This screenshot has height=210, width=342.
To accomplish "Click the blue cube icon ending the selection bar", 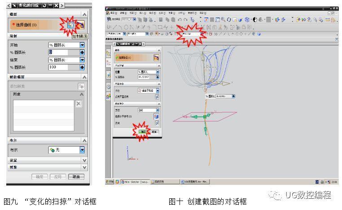I will [x=259, y=34].
